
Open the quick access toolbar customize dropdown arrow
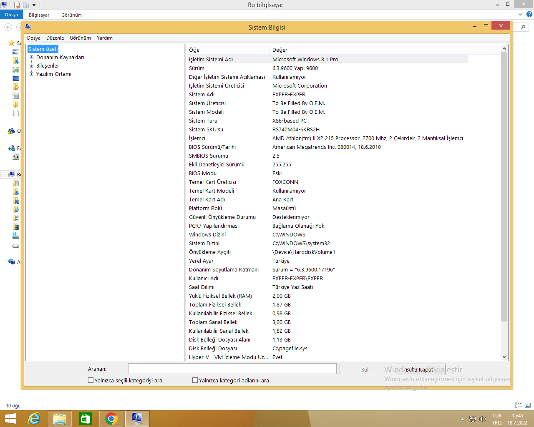click(34, 5)
